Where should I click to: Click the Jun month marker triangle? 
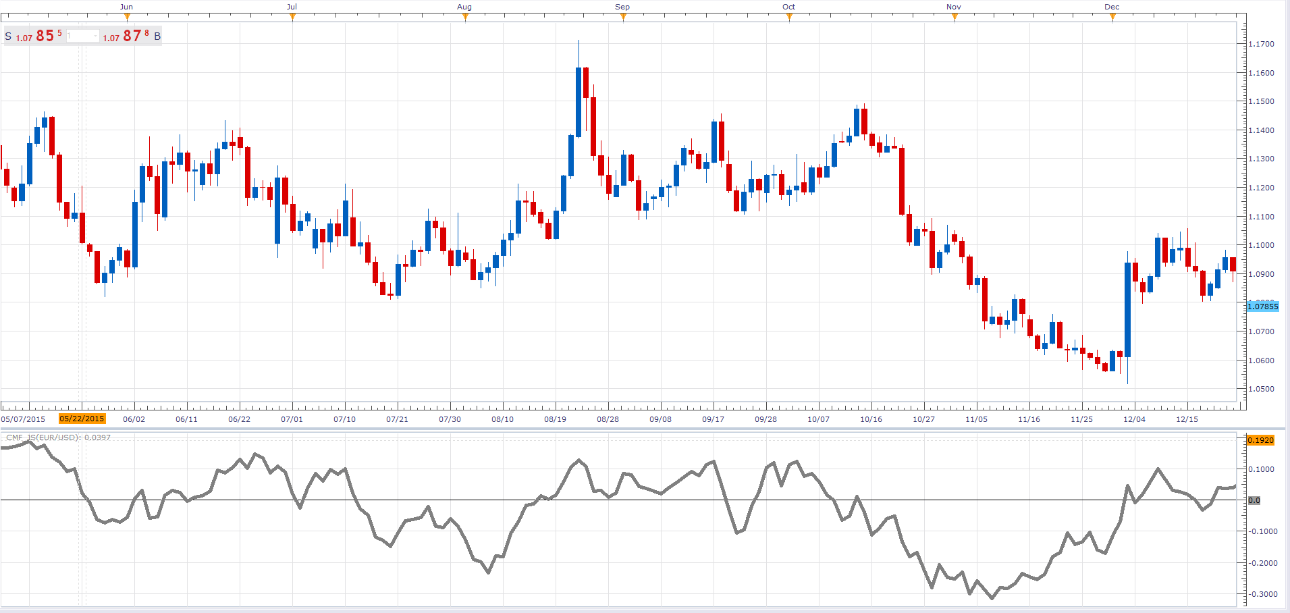(x=126, y=17)
